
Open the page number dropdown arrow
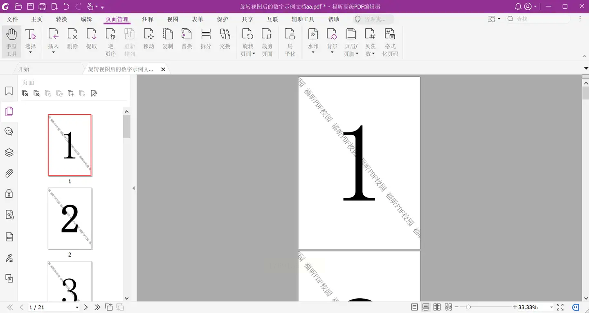[x=77, y=307]
